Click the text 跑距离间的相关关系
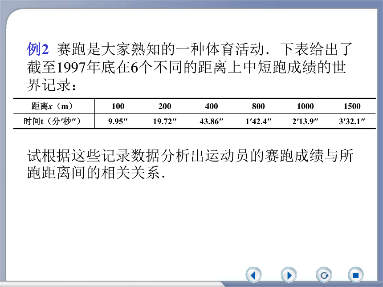 click(x=96, y=173)
